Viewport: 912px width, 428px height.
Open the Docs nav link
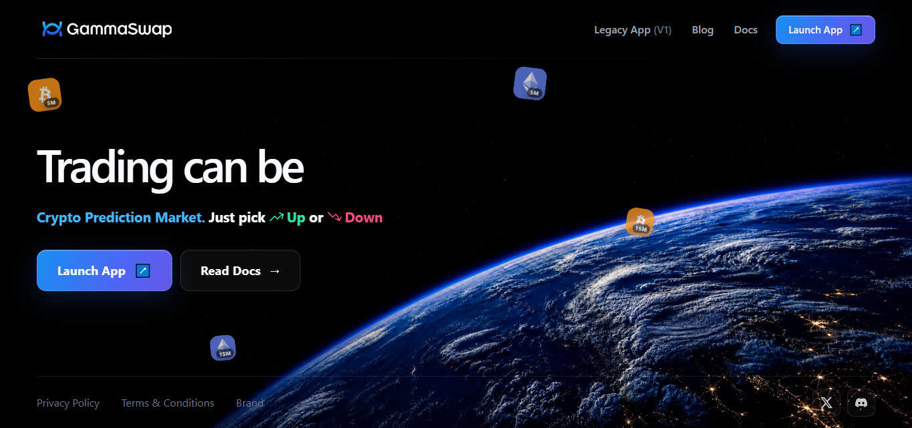pyautogui.click(x=746, y=30)
